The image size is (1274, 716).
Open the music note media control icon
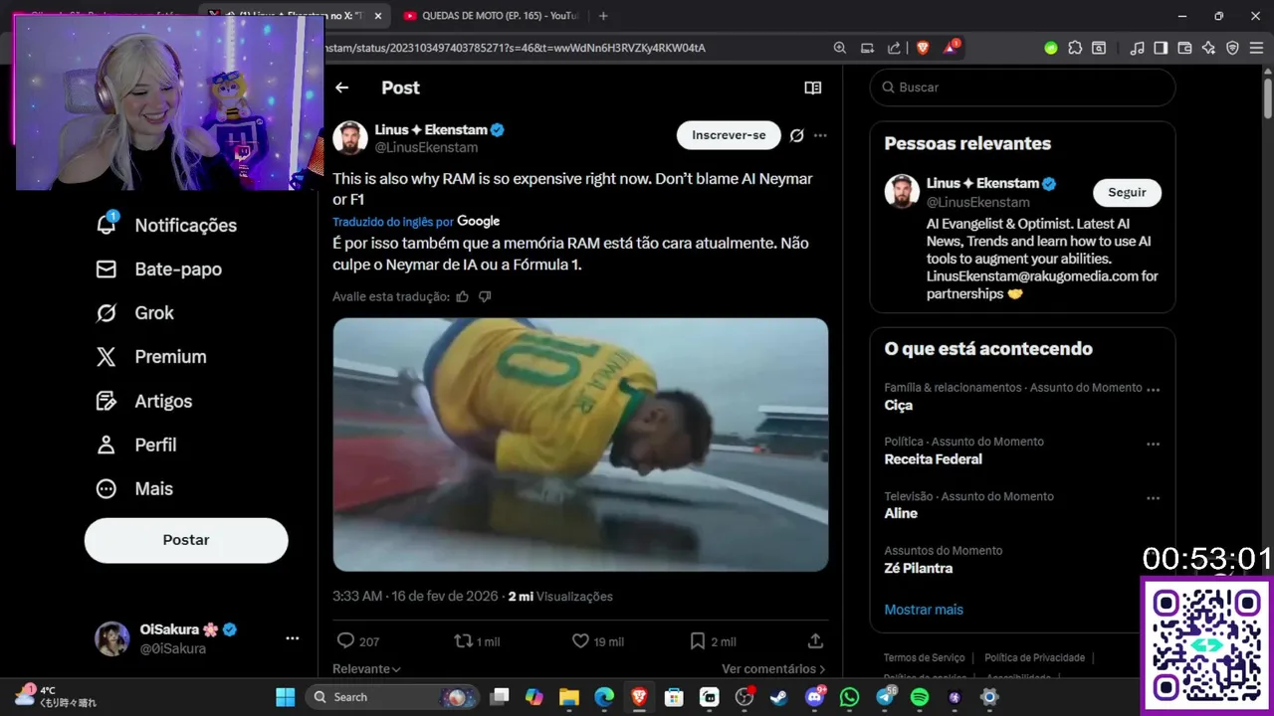(1137, 48)
